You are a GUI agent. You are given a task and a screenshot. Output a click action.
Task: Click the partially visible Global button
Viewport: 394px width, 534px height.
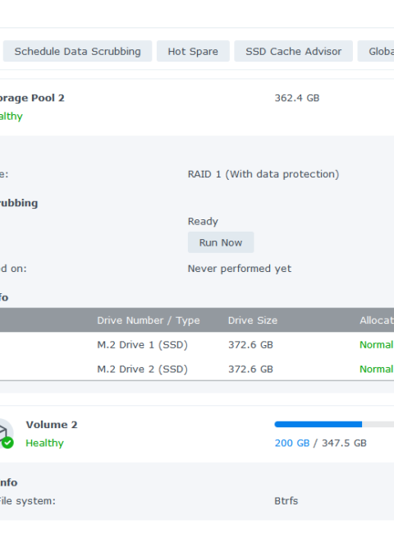[376, 52]
